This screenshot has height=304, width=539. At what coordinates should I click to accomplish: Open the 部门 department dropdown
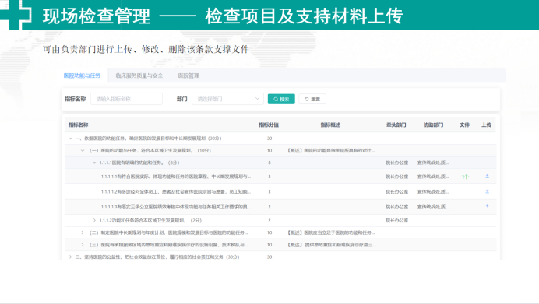click(227, 99)
